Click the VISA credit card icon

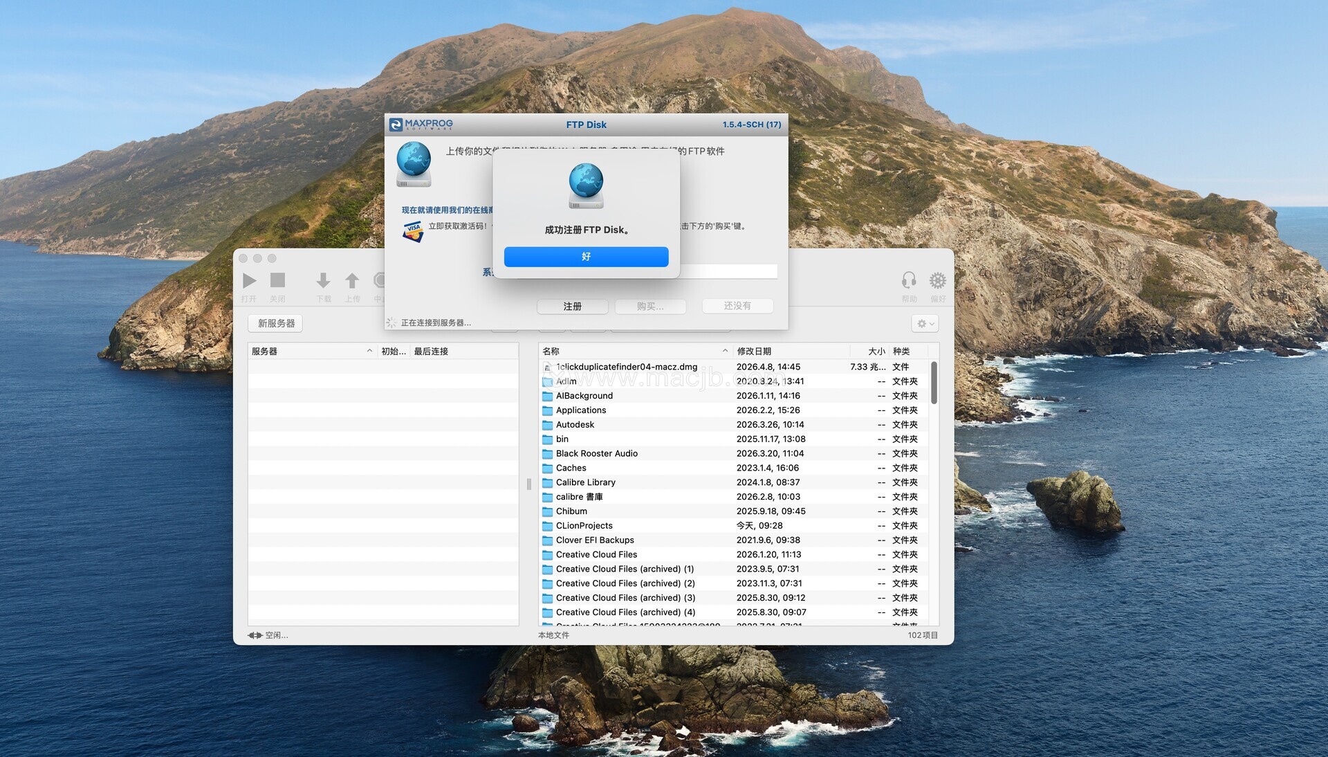[x=413, y=231]
